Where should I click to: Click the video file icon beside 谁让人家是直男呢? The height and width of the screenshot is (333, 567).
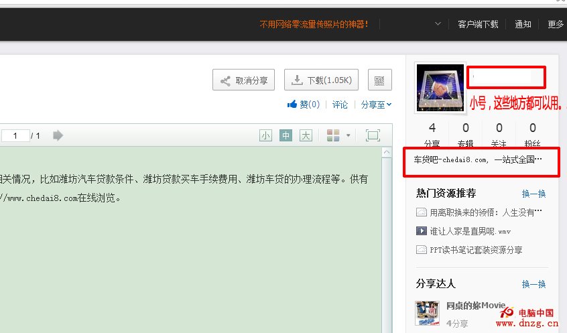pos(422,230)
